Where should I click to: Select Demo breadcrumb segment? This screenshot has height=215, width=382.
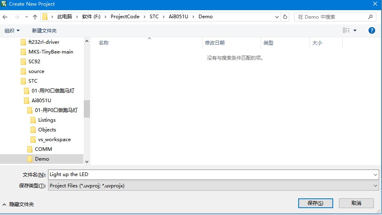tap(205, 17)
